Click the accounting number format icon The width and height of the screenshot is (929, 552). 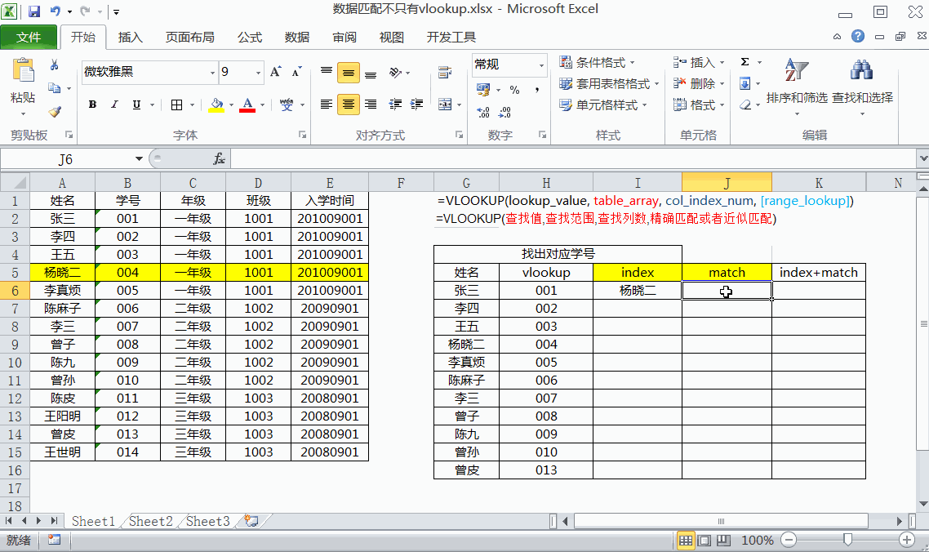(x=483, y=90)
